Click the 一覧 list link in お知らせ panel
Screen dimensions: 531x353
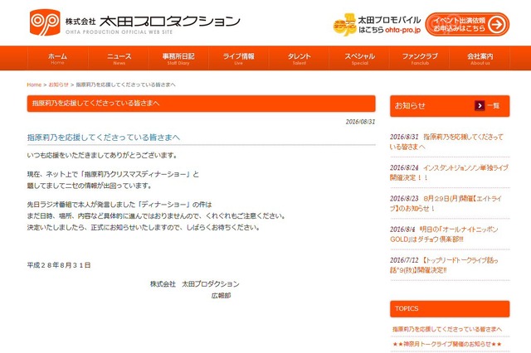pos(494,106)
